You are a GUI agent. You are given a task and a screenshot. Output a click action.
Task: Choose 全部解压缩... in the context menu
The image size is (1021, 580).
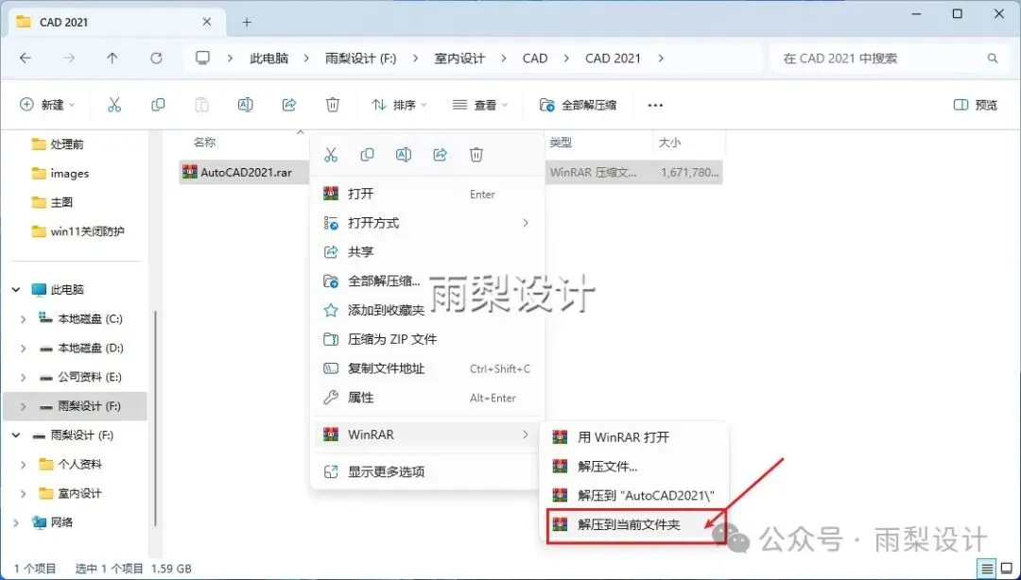(x=427, y=281)
